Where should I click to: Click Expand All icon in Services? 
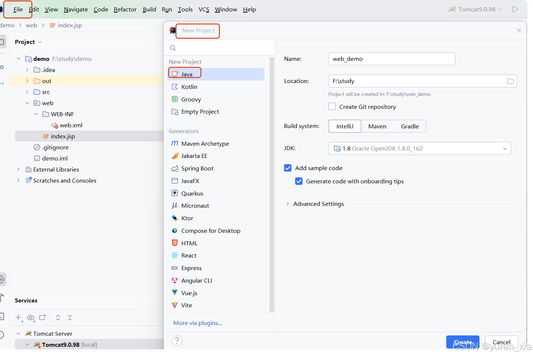pos(58,318)
